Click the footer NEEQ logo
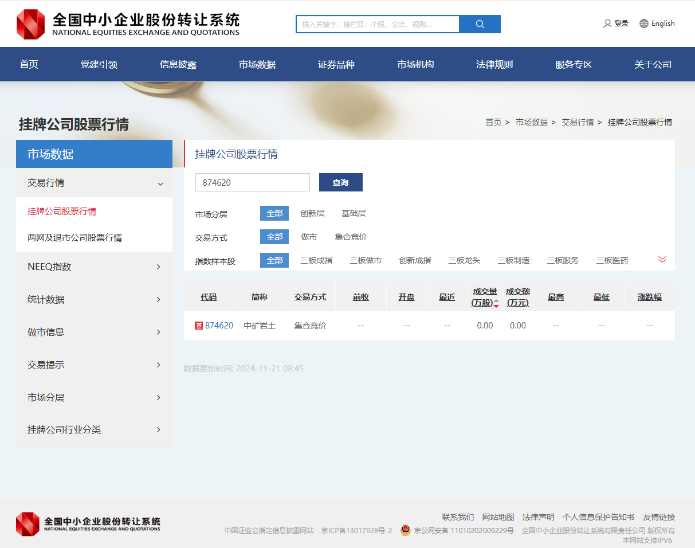695x548 pixels. click(88, 524)
